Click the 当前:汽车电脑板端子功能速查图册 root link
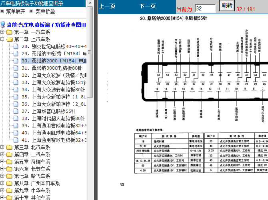This screenshot has width=268, height=200. pos(46,25)
